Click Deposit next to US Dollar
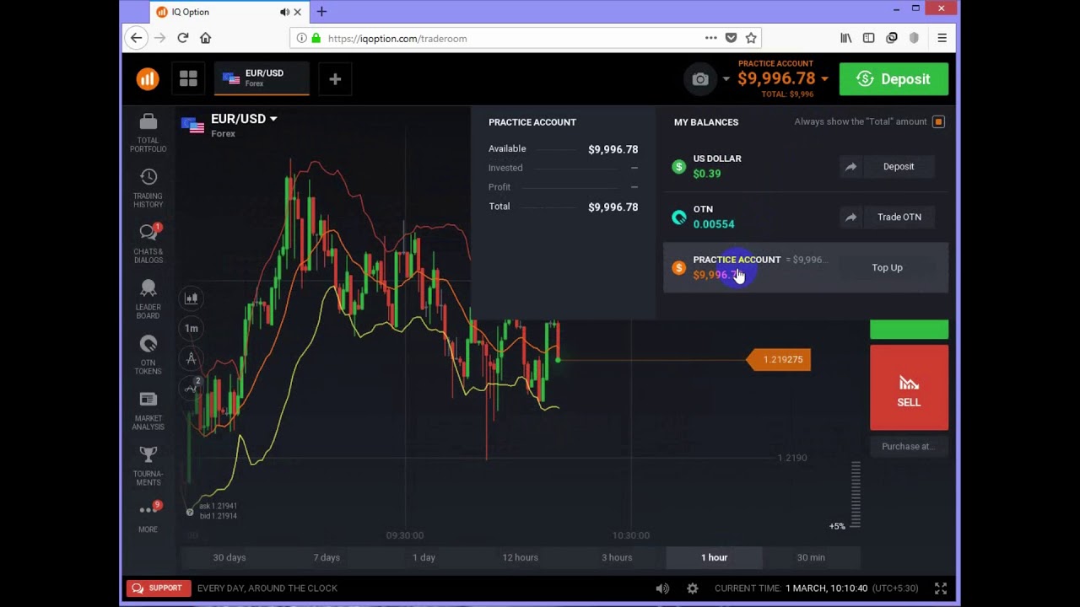1080x607 pixels. click(x=899, y=167)
